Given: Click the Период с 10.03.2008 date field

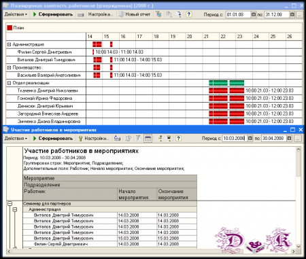Looking at the screenshot, I should [x=233, y=138].
